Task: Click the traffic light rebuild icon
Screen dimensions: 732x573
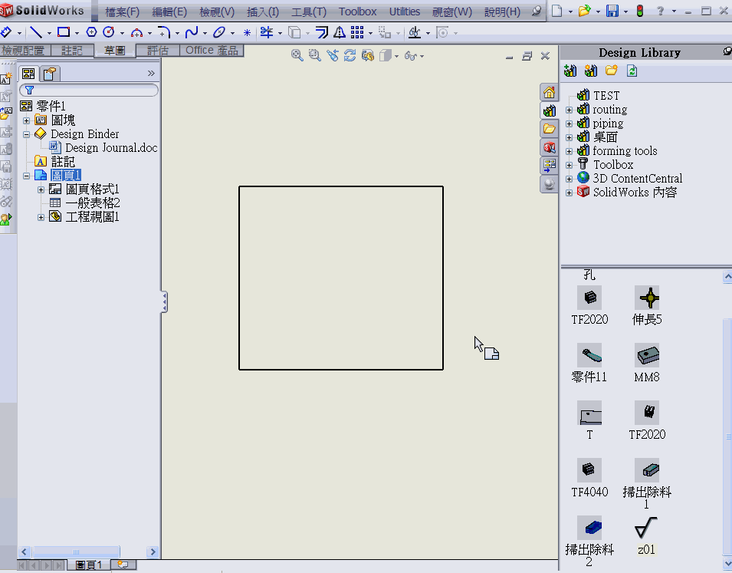Action: pyautogui.click(x=639, y=11)
